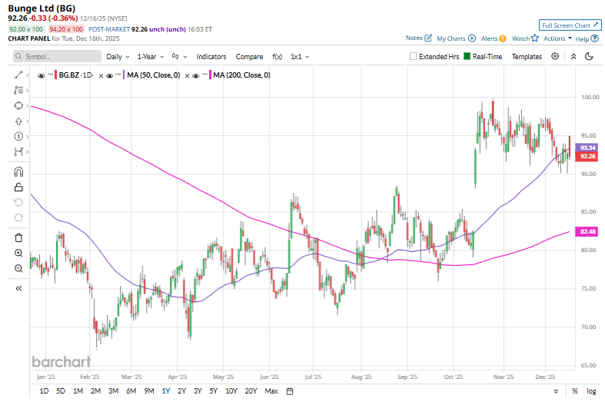Select the line drawing tool
The height and width of the screenshot is (402, 605).
coord(18,75)
